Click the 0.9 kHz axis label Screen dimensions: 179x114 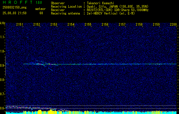click(3, 66)
